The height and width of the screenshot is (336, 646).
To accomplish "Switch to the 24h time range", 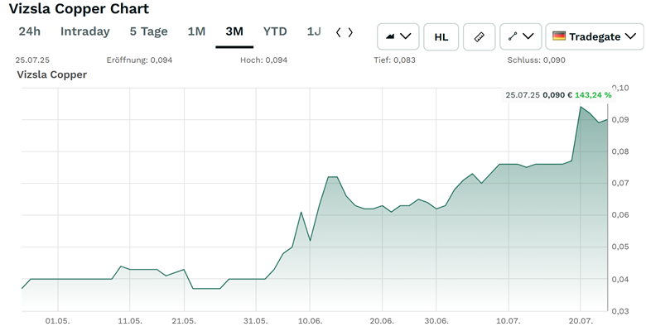I will click(x=29, y=31).
